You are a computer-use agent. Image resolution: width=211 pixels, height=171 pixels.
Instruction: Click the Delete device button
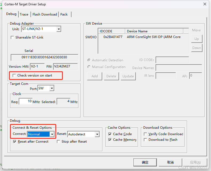[111, 76]
